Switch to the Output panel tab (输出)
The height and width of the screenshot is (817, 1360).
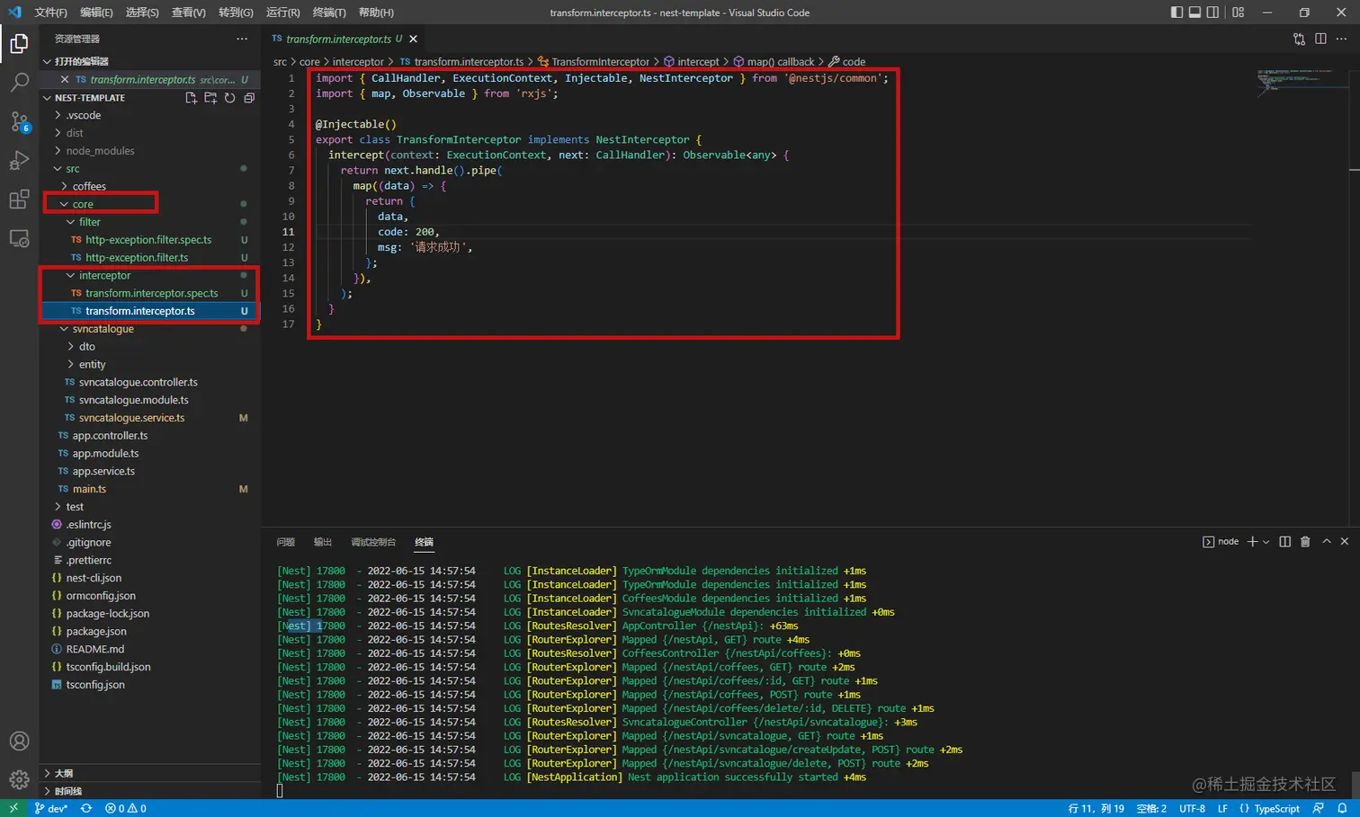pos(323,542)
